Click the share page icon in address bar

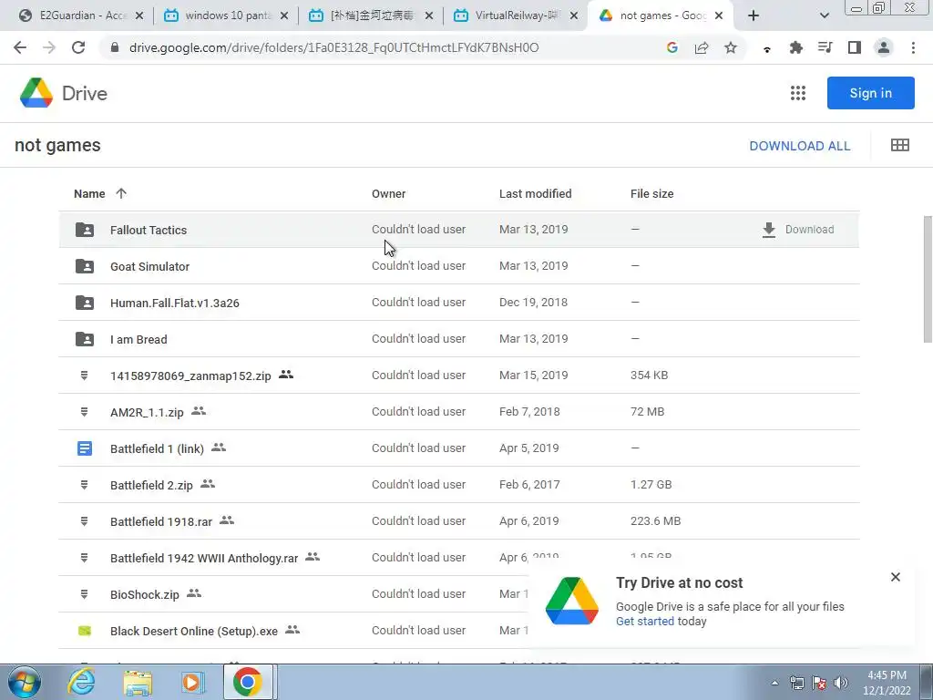tap(702, 47)
